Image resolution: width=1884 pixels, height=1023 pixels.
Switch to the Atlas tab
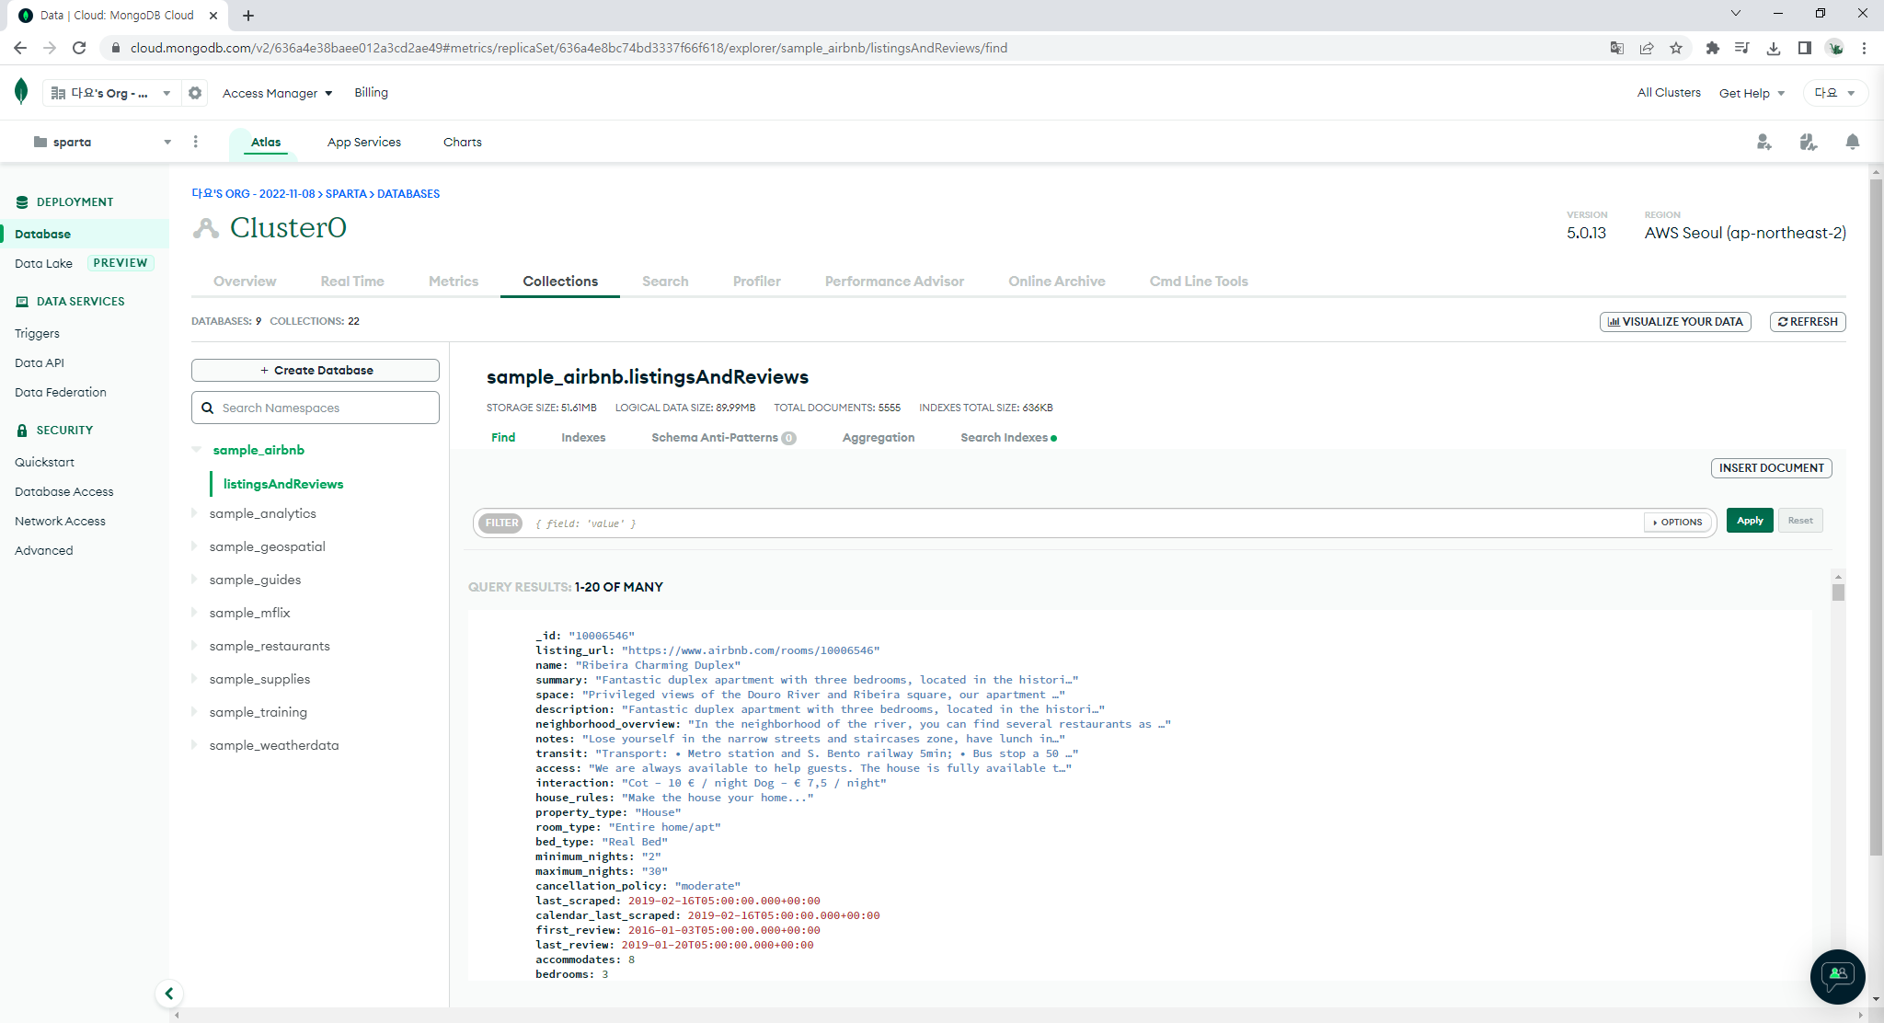(266, 142)
